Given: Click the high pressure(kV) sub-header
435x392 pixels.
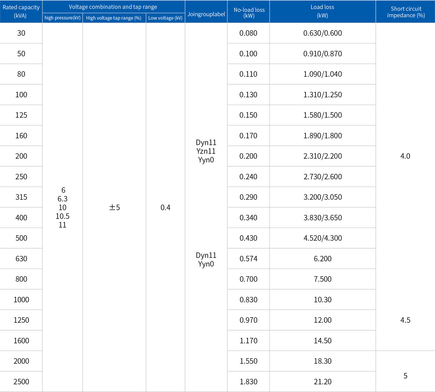Looking at the screenshot, I should [x=62, y=18].
